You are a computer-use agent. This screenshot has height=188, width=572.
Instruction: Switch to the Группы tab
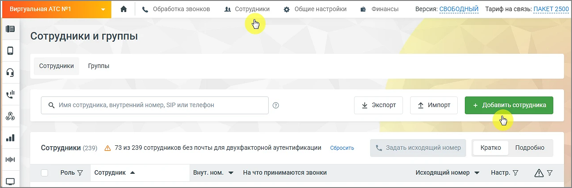point(99,66)
